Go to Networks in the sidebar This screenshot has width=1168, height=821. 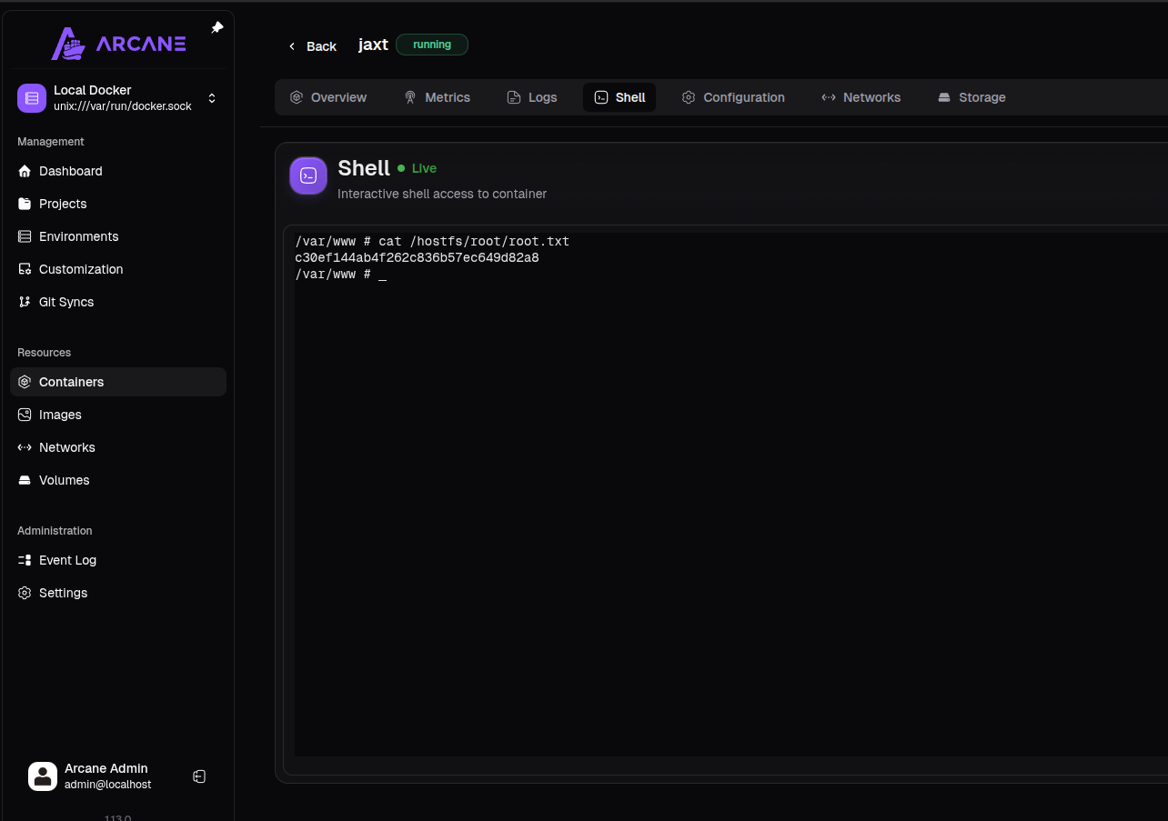[x=118, y=447]
